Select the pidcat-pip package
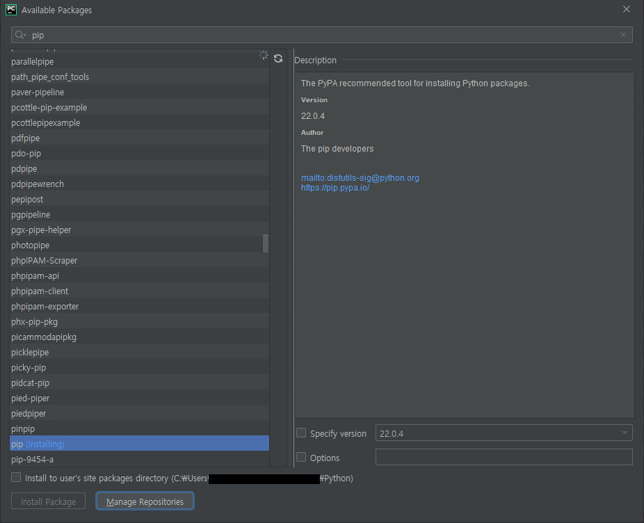Image resolution: width=644 pixels, height=523 pixels. [x=139, y=383]
